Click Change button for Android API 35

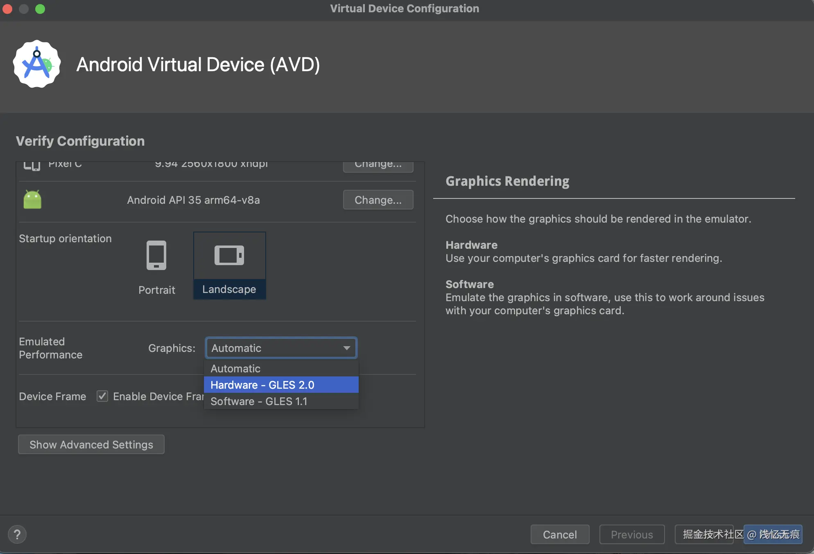378,200
